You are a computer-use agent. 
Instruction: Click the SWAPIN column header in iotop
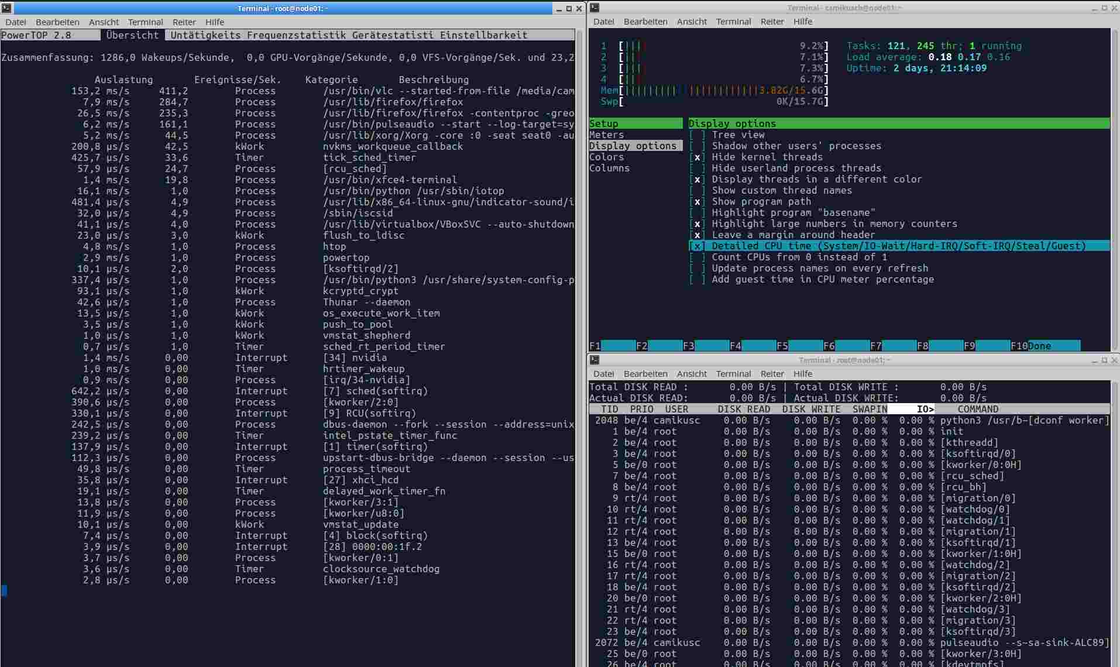(870, 409)
